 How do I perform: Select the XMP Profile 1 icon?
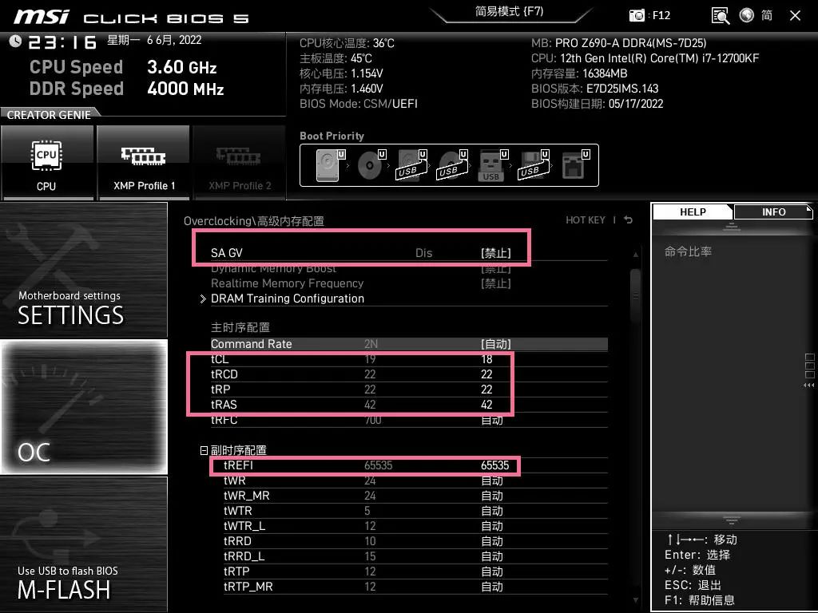pyautogui.click(x=143, y=162)
